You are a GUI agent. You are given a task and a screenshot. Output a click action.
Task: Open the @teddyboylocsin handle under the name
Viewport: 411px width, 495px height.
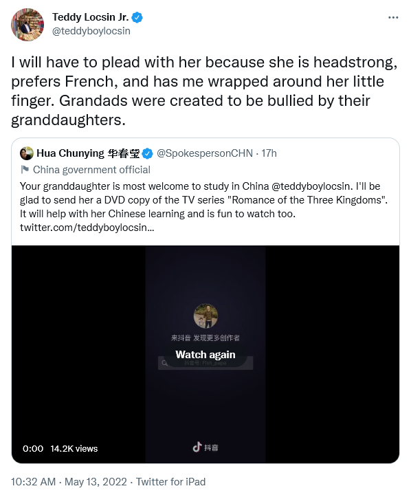point(91,31)
